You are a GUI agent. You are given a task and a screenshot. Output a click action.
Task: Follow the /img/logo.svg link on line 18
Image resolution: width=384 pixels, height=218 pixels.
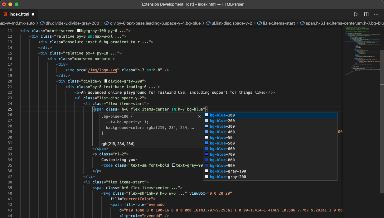[103, 70]
